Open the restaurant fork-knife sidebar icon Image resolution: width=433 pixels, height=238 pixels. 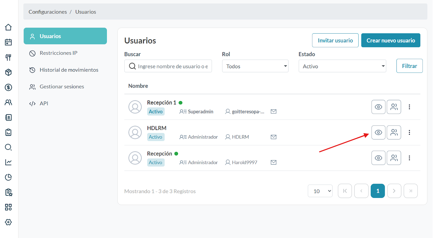point(8,57)
